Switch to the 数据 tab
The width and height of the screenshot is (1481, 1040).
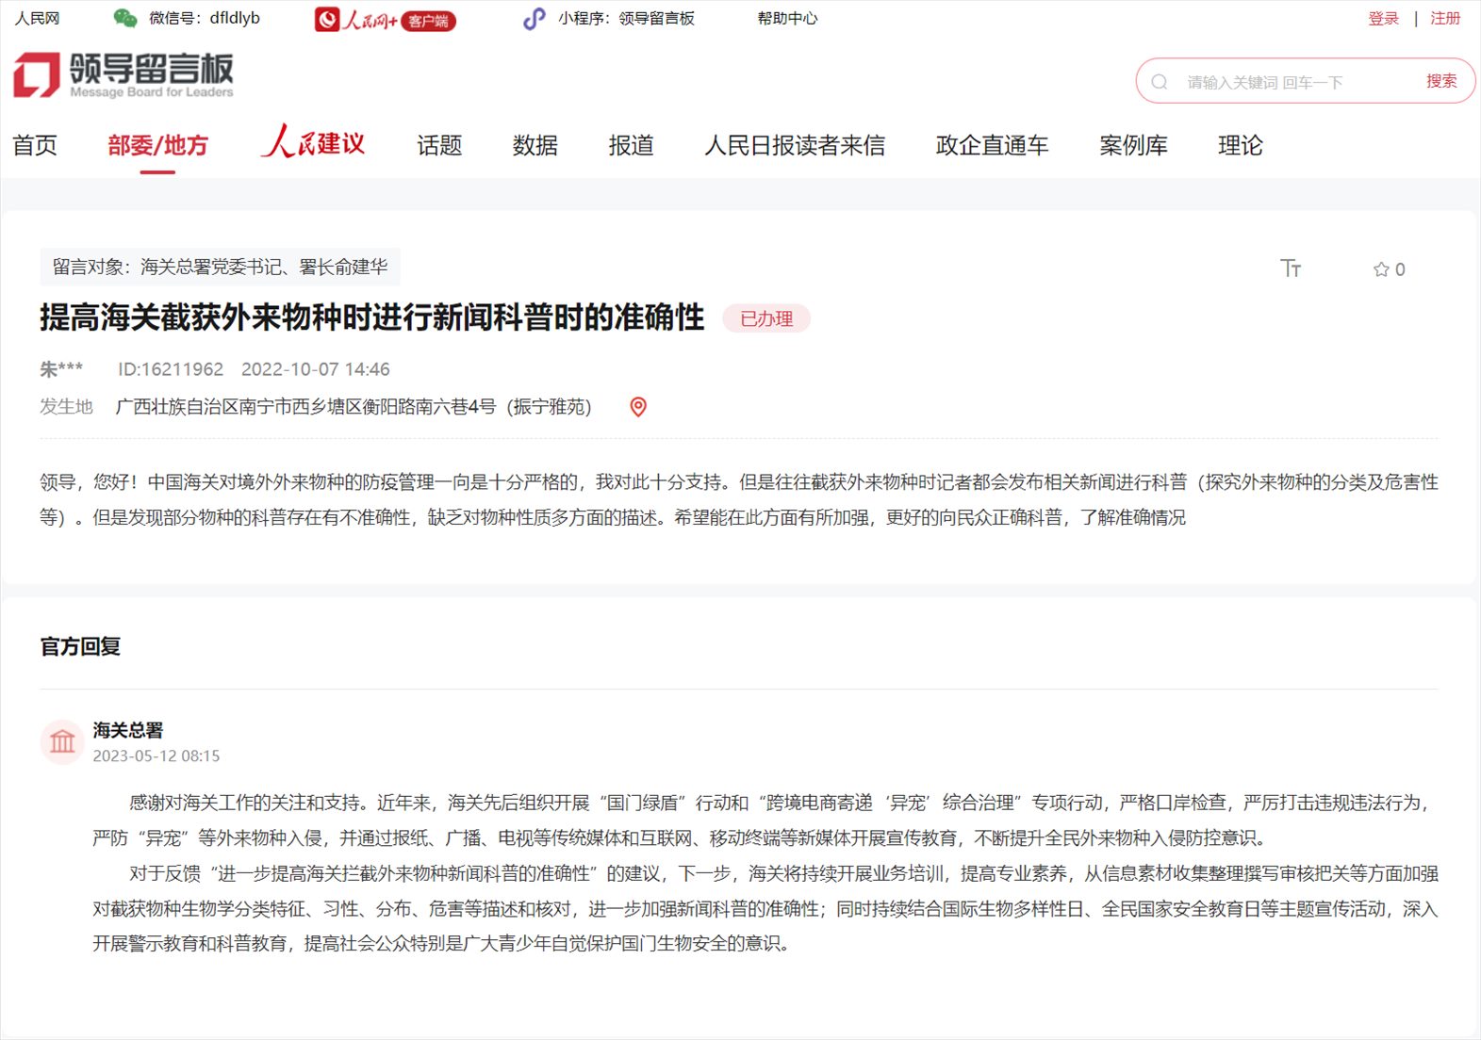[535, 145]
